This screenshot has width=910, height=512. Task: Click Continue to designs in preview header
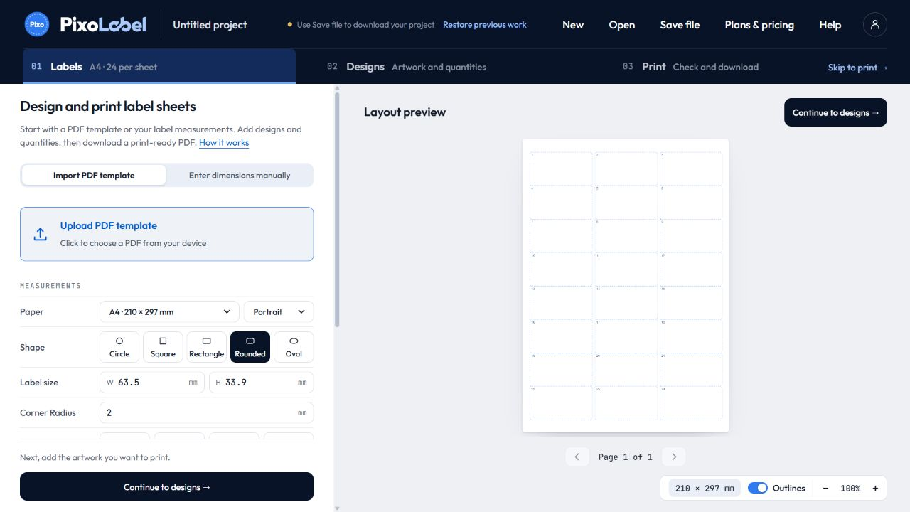click(x=835, y=112)
